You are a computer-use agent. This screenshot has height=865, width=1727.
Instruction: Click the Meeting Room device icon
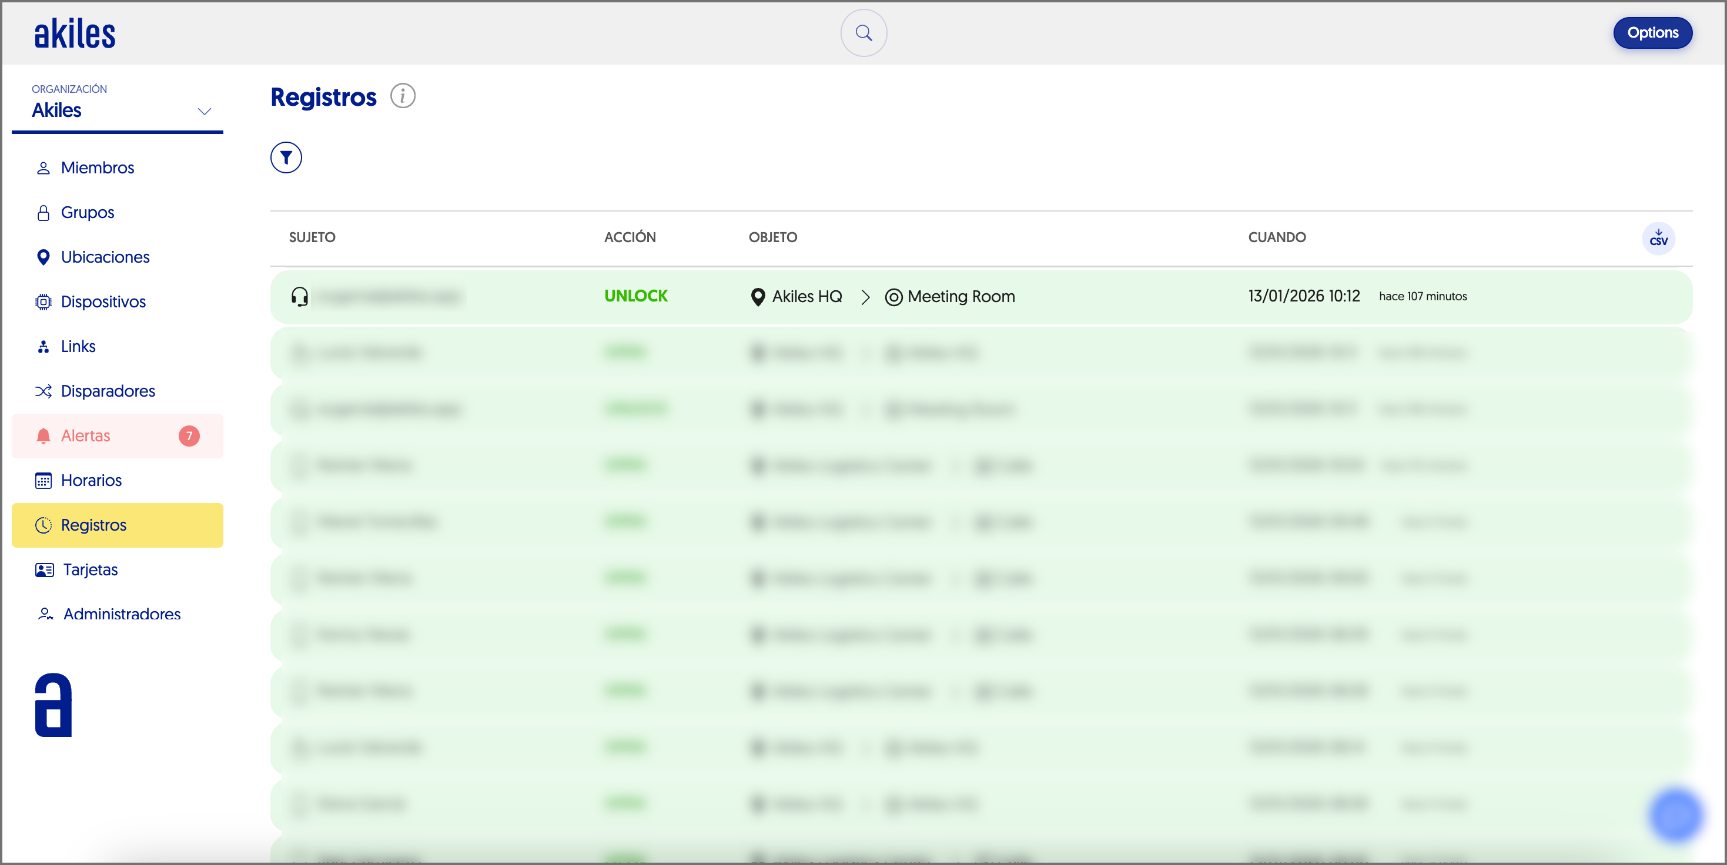click(x=893, y=297)
